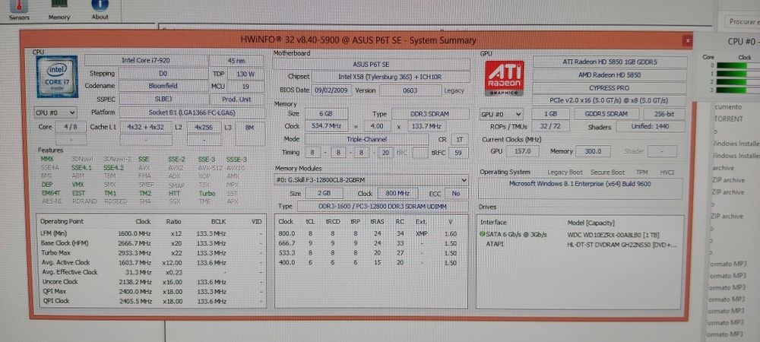Click the 256-bit bus width field
The height and width of the screenshot is (342, 760).
tap(664, 114)
